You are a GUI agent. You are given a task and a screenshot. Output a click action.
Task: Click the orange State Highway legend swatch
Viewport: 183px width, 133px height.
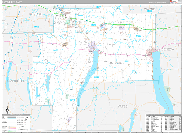12,128
